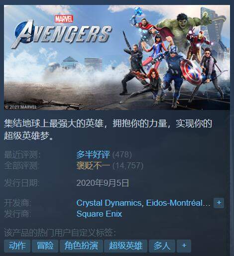Select the 超级英雄 tag
Image resolution: width=234 pixels, height=256 pixels.
tap(125, 246)
